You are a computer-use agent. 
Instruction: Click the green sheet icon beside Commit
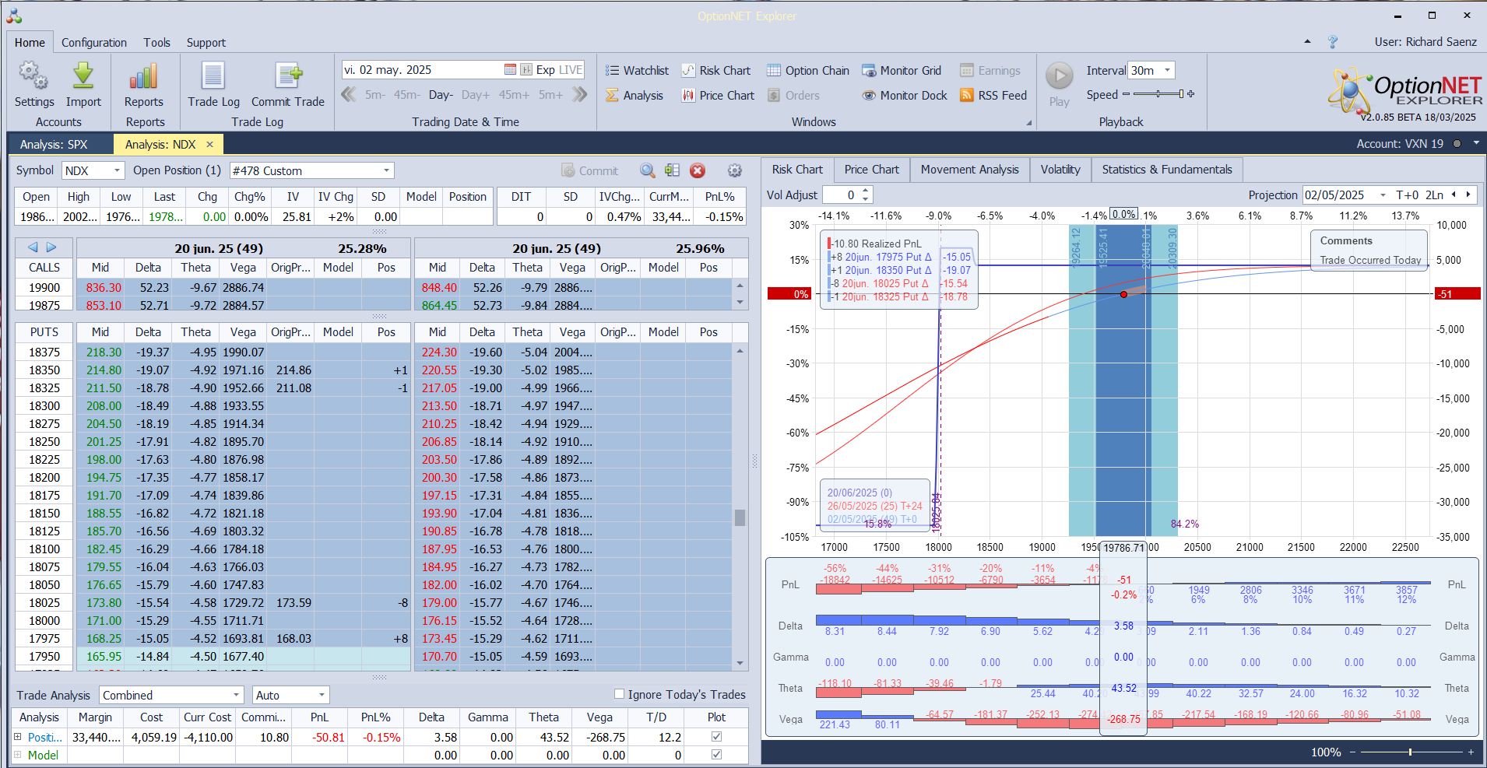click(x=673, y=170)
